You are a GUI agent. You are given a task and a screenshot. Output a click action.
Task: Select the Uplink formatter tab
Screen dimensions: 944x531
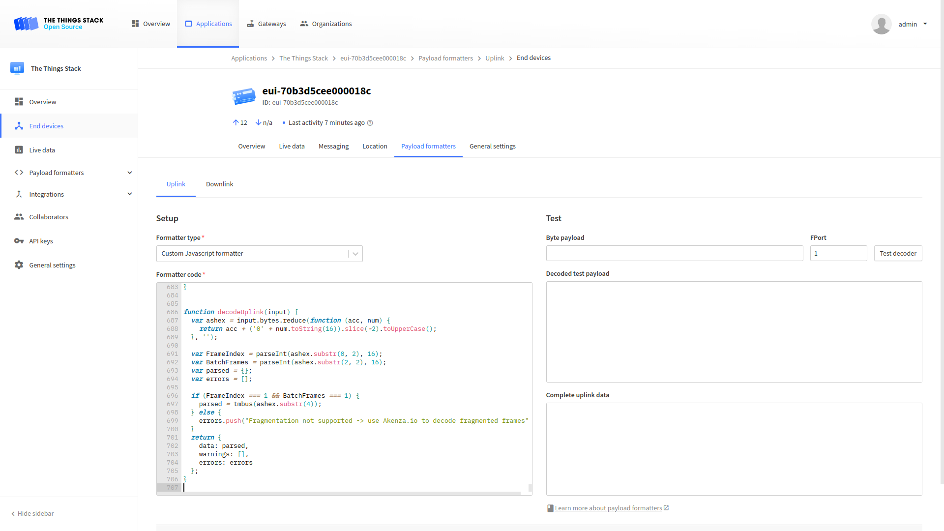[176, 184]
